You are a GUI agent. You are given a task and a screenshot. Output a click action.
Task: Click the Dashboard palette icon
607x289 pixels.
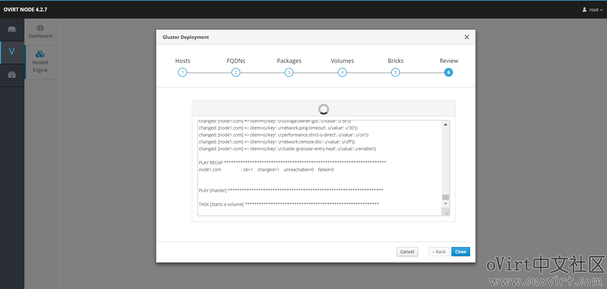pyautogui.click(x=40, y=28)
